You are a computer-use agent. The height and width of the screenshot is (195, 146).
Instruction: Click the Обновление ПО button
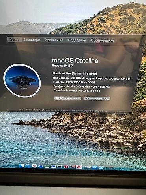click(97, 98)
